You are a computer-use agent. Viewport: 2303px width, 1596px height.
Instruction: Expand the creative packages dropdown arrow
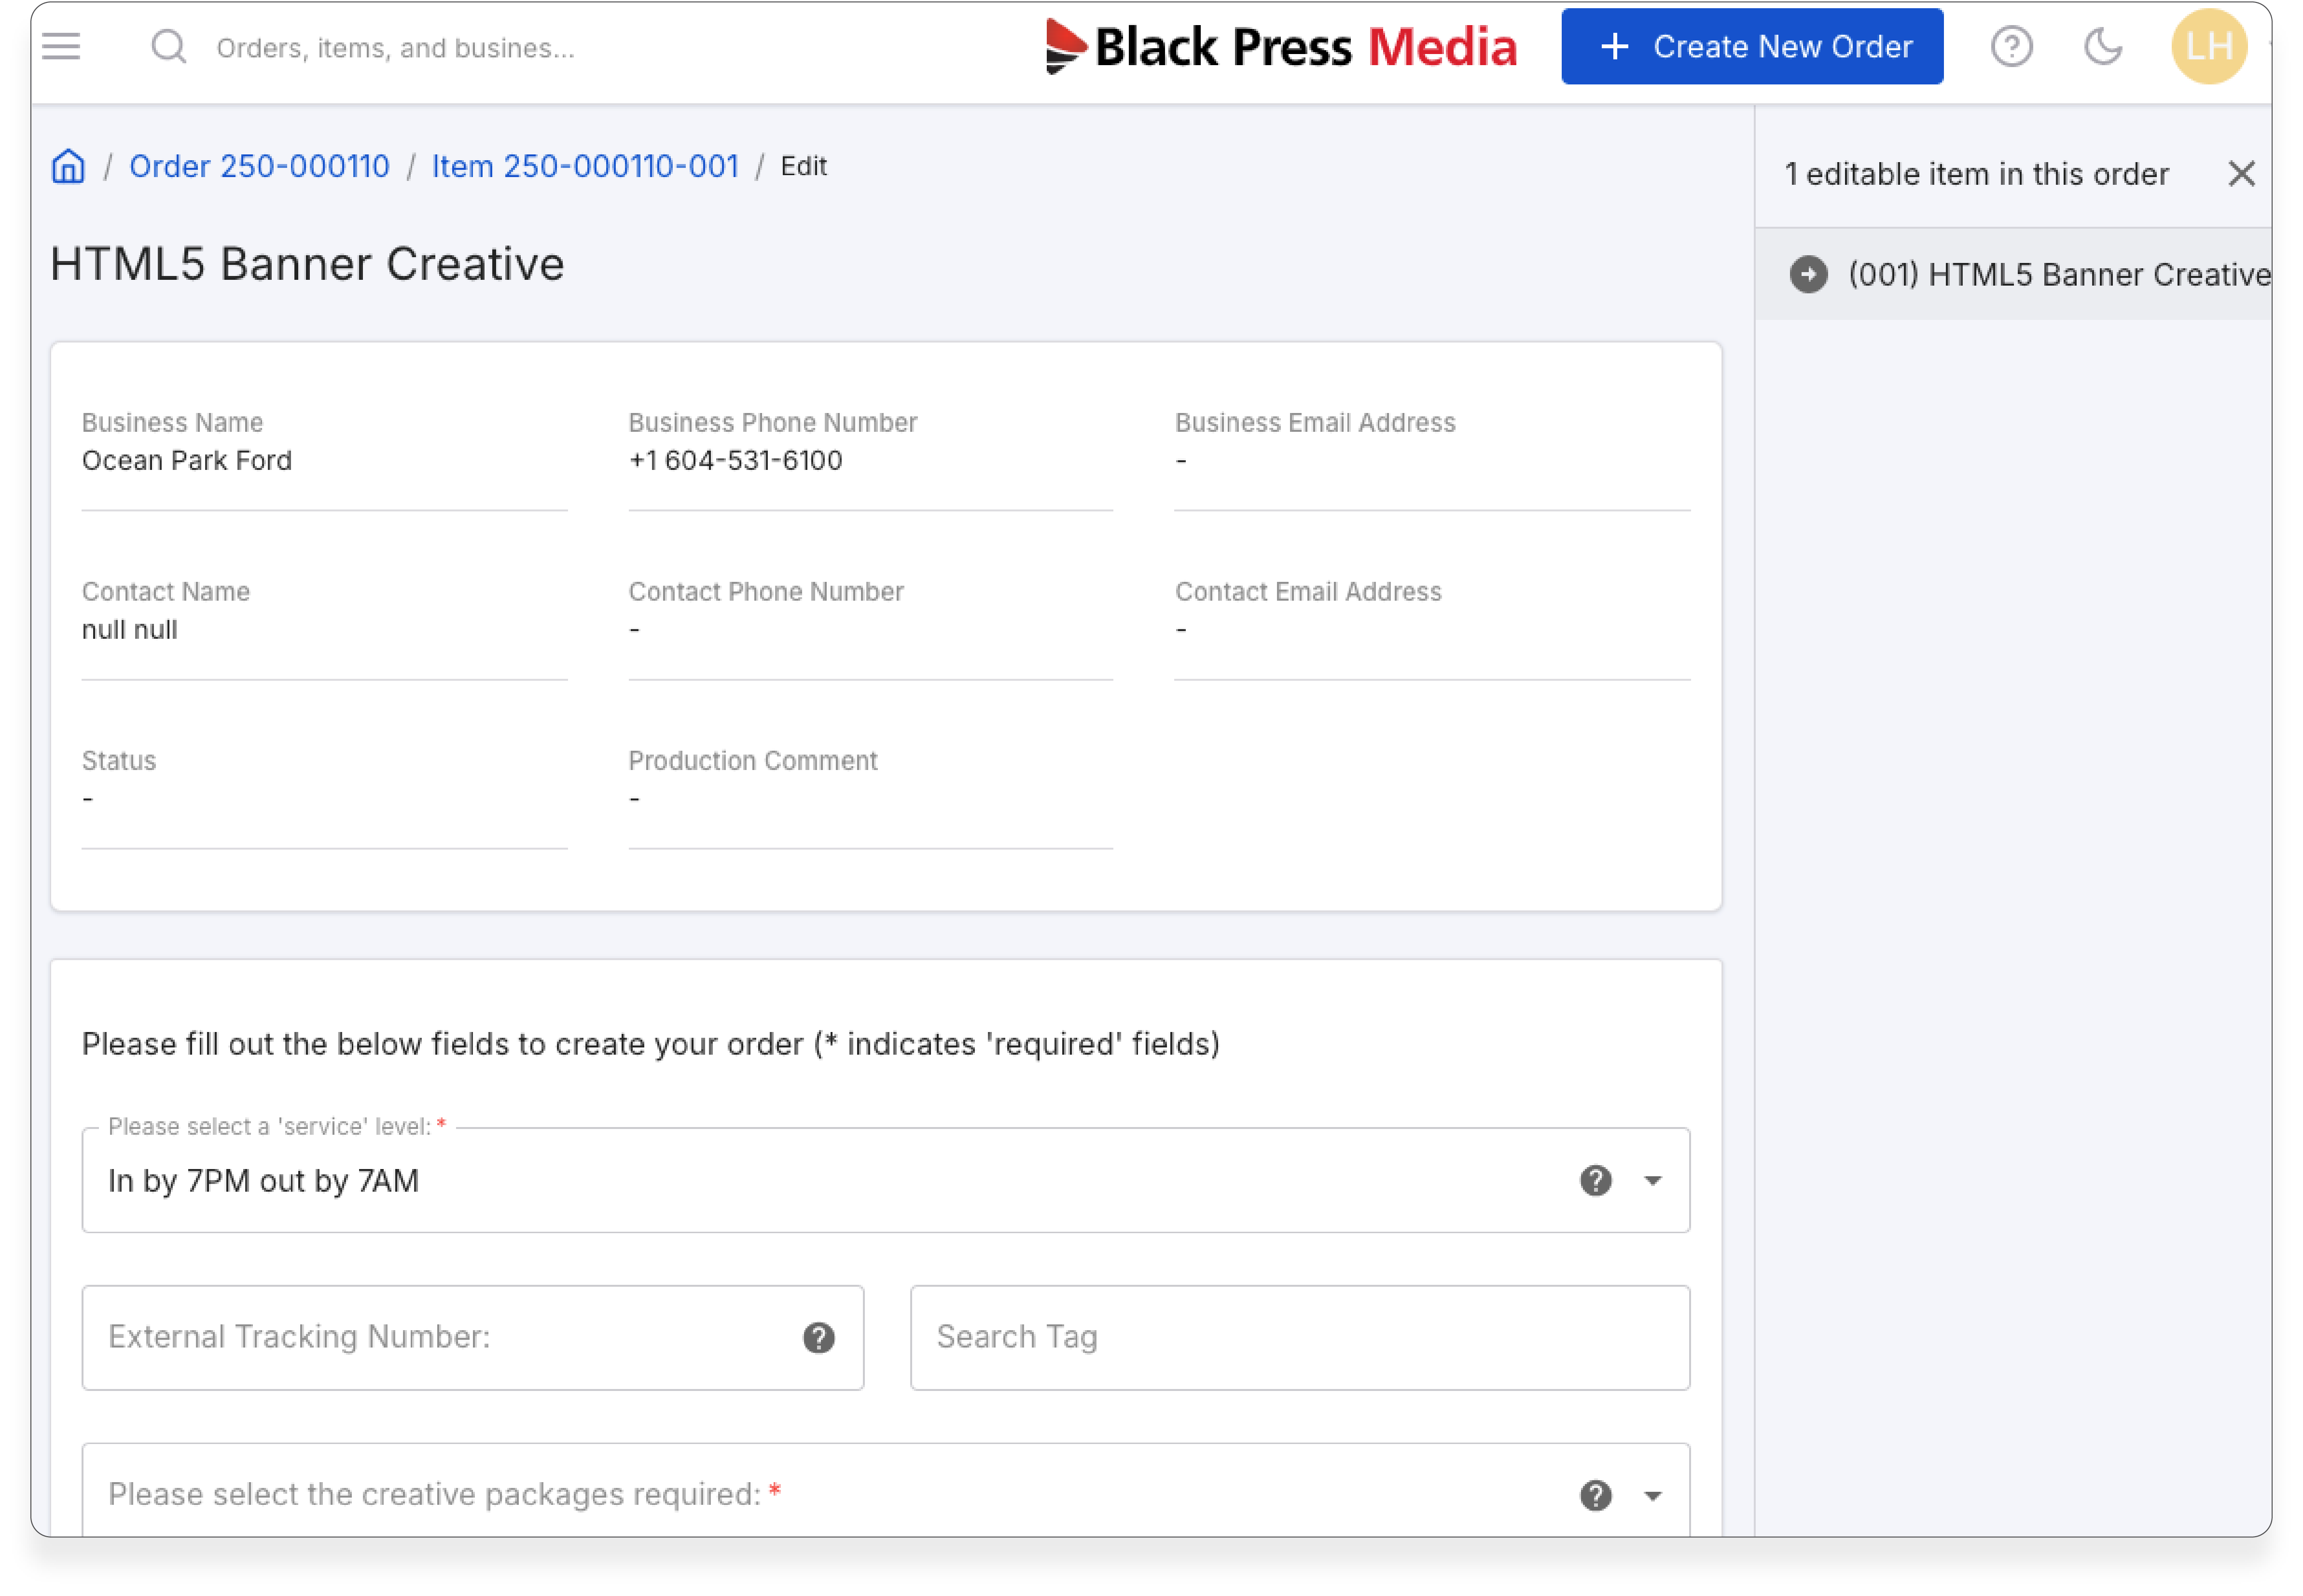click(1652, 1496)
